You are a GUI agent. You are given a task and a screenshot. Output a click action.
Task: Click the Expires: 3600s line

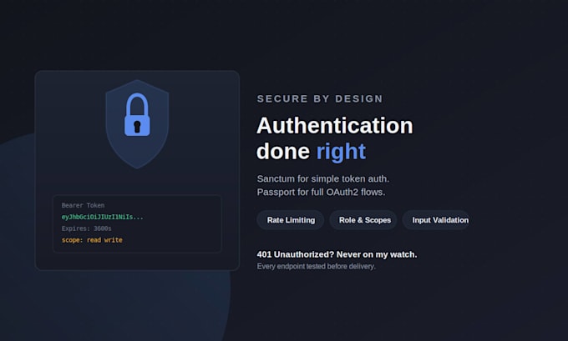point(87,228)
